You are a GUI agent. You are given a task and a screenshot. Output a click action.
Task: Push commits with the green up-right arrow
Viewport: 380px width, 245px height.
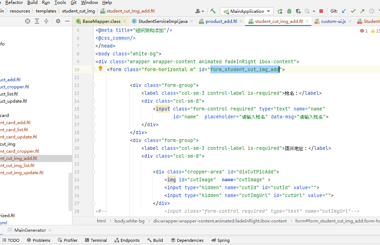(362, 11)
